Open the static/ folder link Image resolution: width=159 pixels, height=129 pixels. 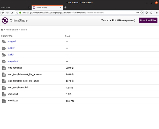[x=11, y=55]
